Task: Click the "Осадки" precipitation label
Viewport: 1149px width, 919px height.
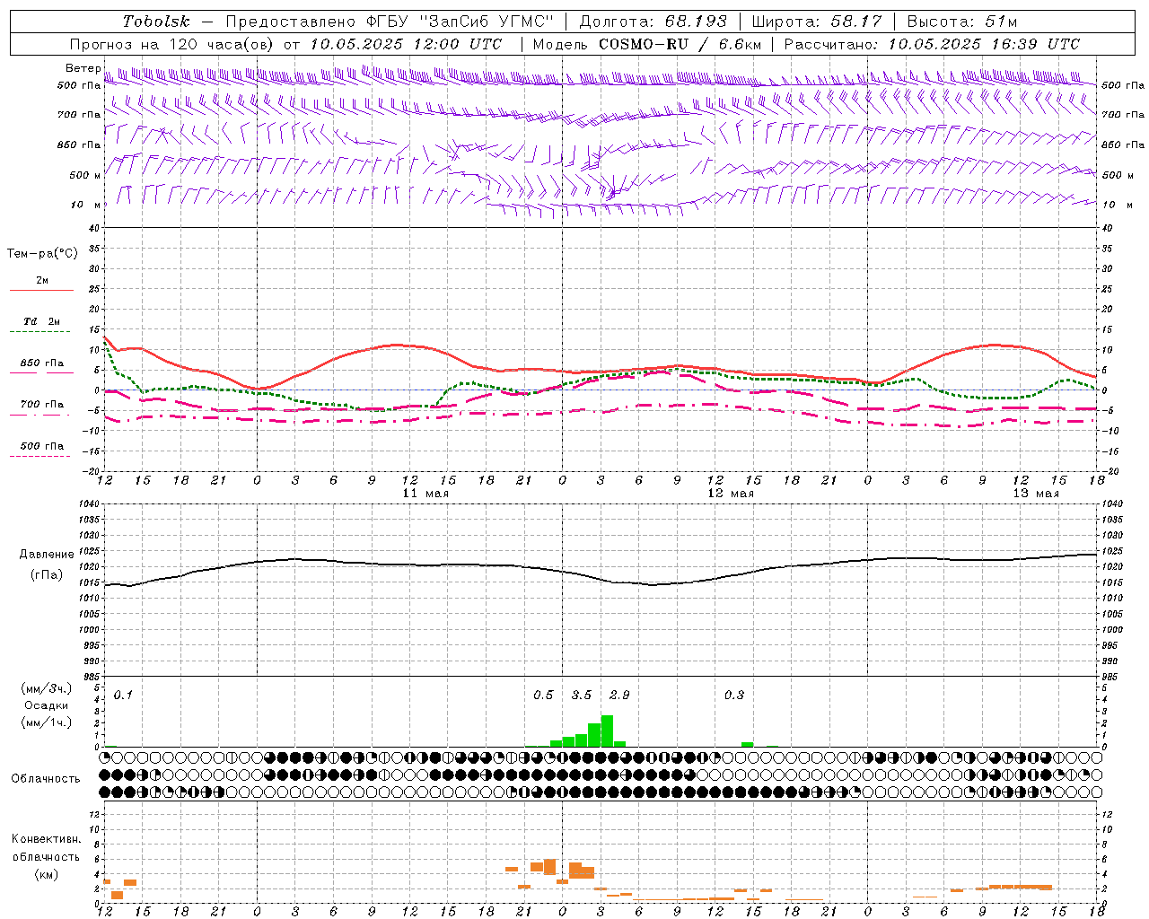Action: point(47,705)
